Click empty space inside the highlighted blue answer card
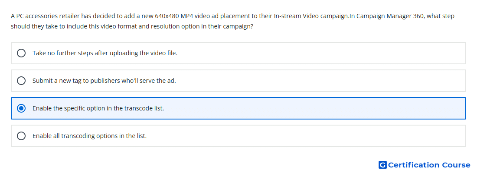Screen dimensions: 477x173 (x=314, y=108)
